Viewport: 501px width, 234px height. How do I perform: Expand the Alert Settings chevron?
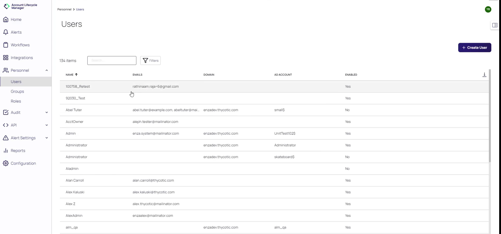point(47,138)
